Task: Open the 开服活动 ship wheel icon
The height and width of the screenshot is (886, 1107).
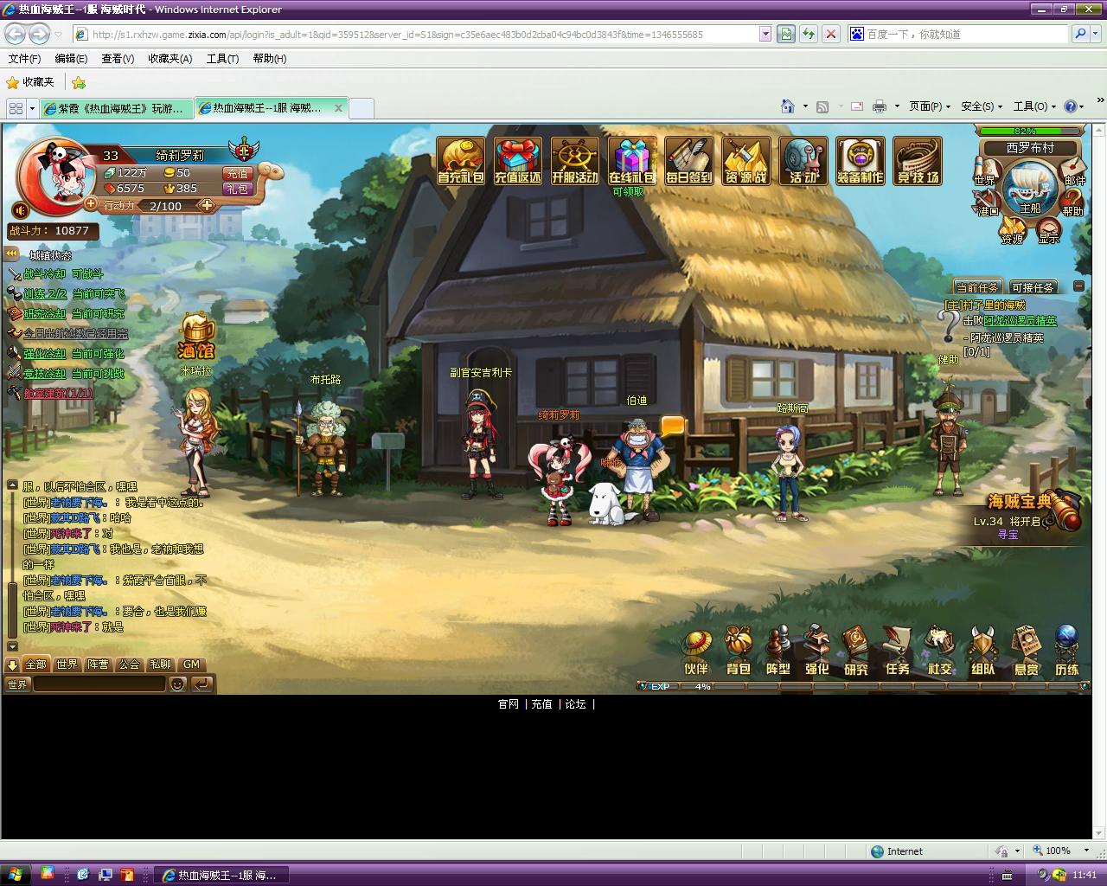Action: [x=575, y=161]
